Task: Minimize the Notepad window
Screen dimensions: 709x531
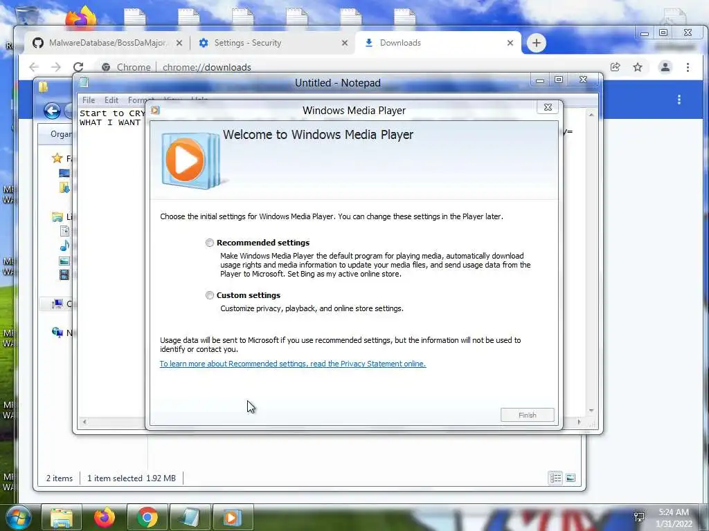Action: tap(540, 80)
